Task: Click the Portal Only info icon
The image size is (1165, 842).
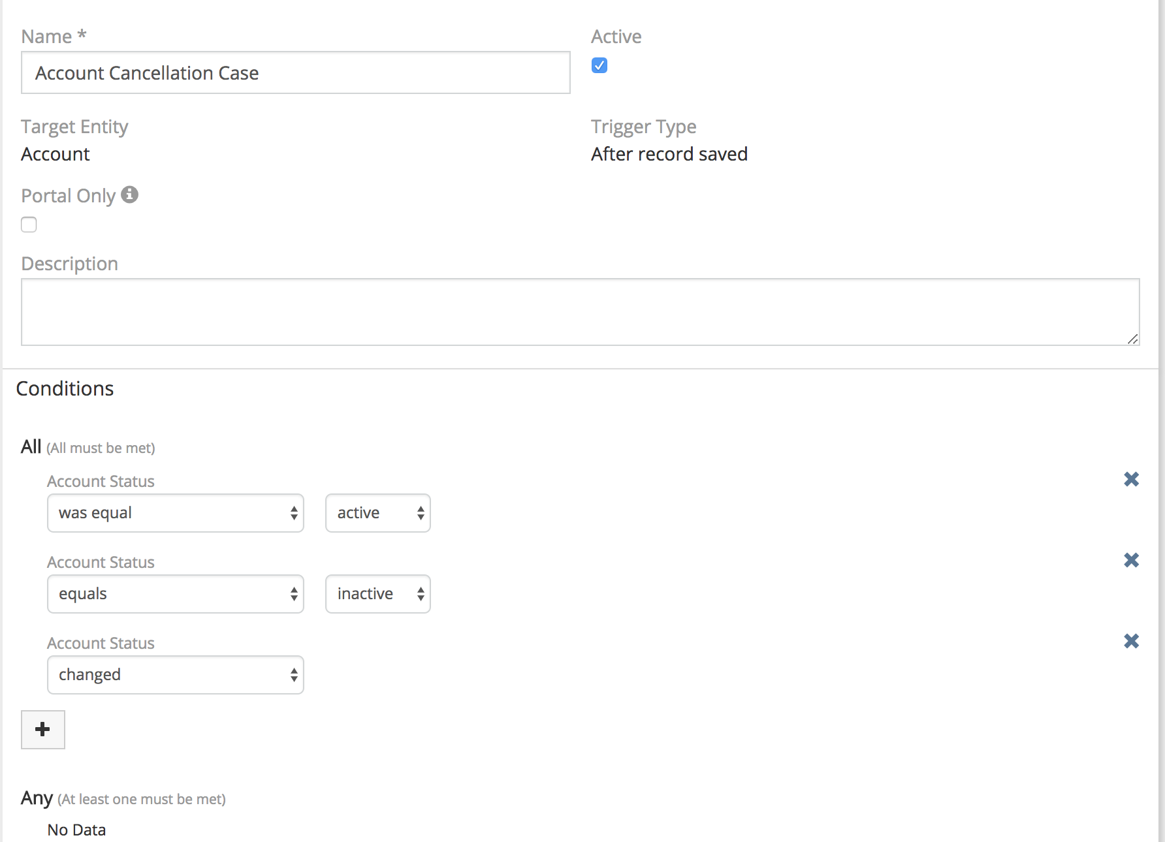Action: (x=129, y=195)
